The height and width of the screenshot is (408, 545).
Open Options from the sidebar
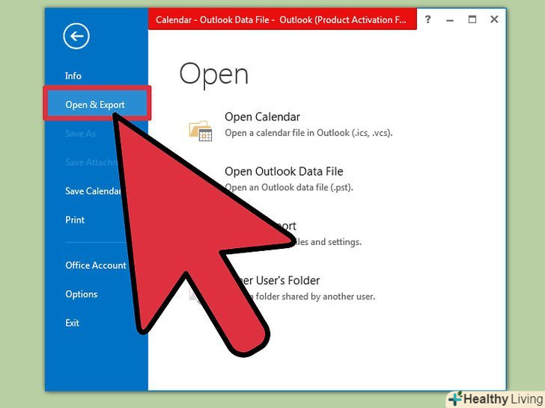[82, 294]
